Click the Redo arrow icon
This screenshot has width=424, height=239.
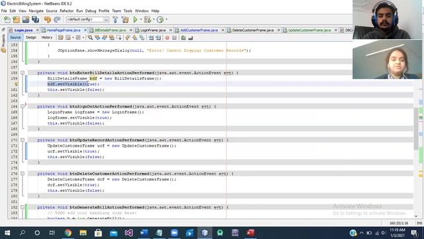click(x=57, y=19)
